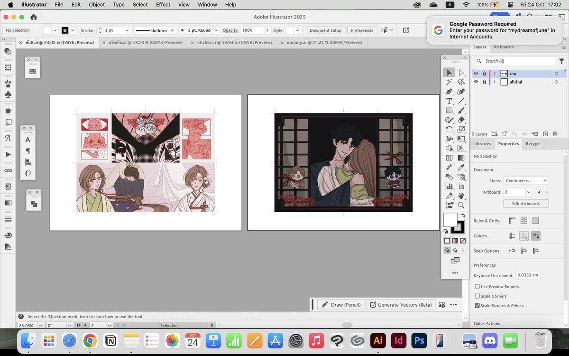
Task: Open the 5 pt. Round brush dropdown
Action: click(216, 30)
